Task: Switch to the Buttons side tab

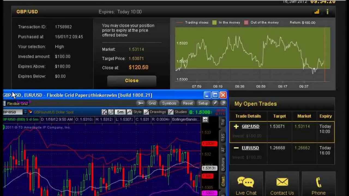Action: [223, 164]
